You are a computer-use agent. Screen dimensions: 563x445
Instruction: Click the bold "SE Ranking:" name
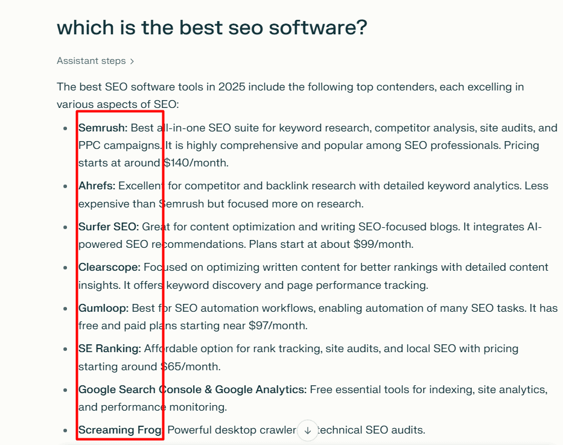pos(109,349)
